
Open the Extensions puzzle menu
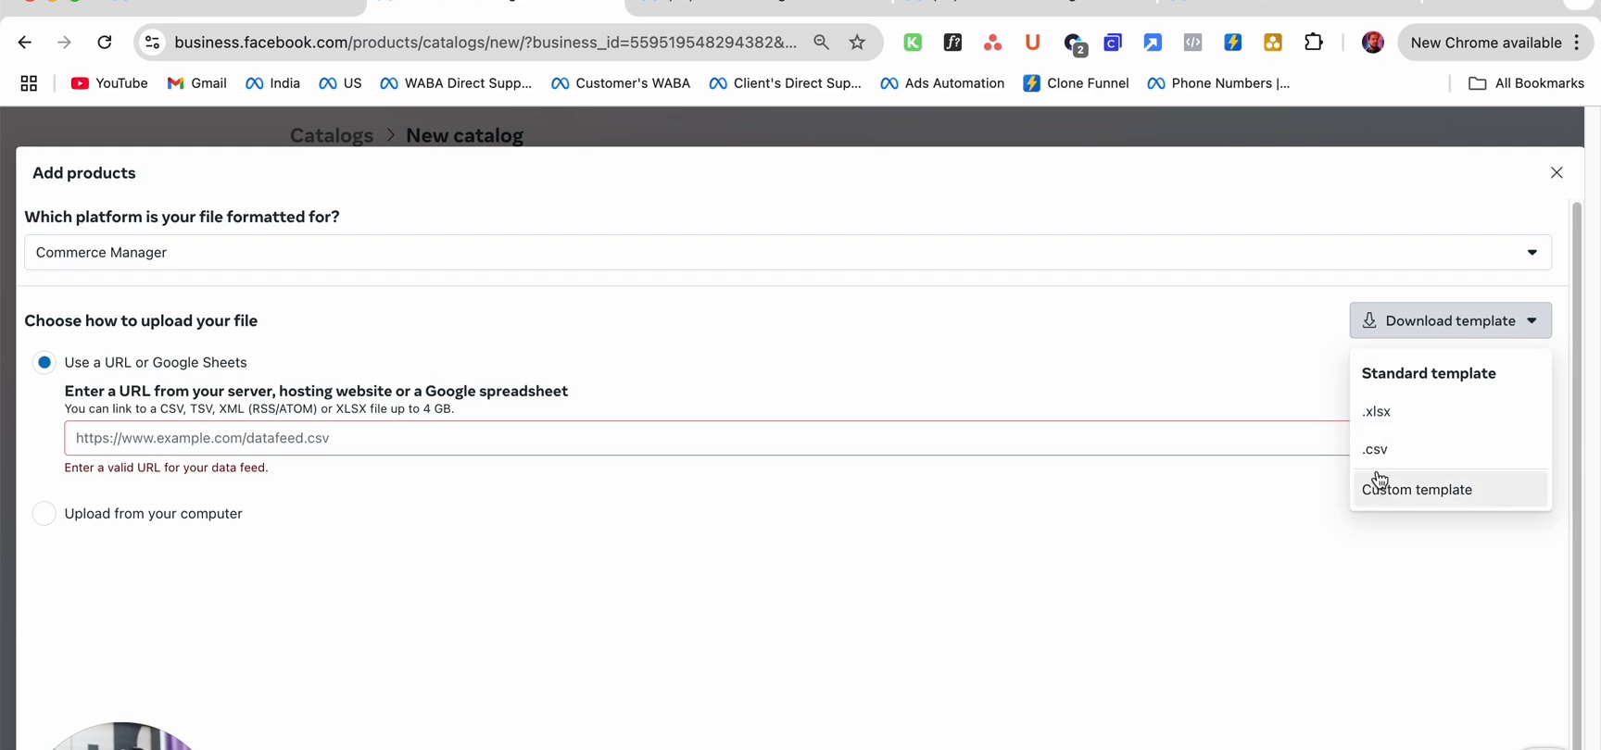1313,43
